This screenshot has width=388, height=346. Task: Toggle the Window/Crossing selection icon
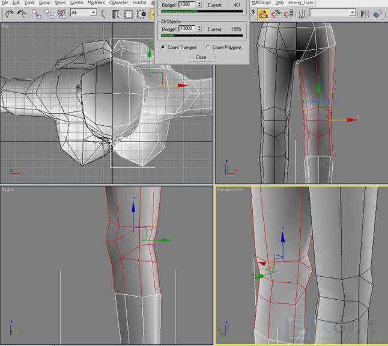(142, 14)
